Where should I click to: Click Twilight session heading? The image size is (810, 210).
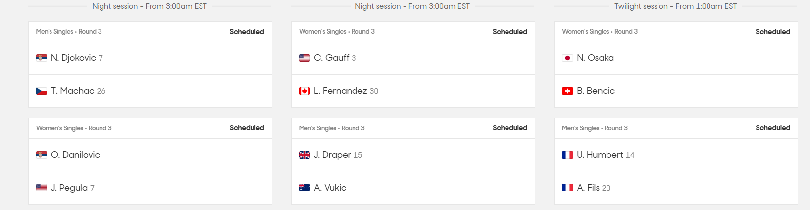tap(676, 6)
